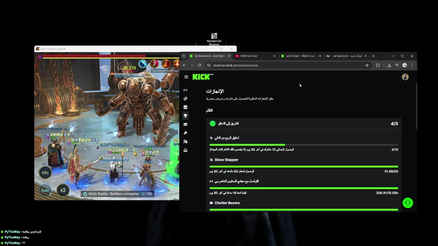Screen dimensions: 438x246
Task: Close the General Questions tab
Action: tap(365, 56)
